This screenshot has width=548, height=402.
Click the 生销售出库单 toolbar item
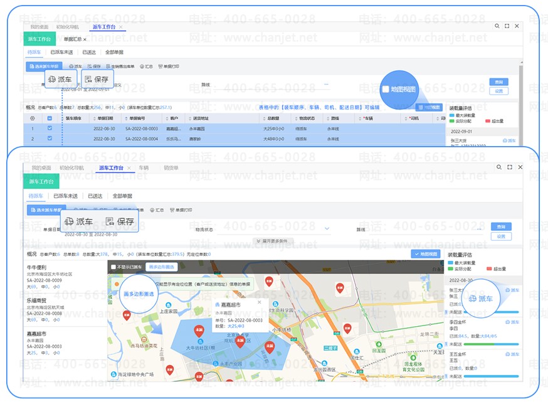pyautogui.click(x=120, y=66)
